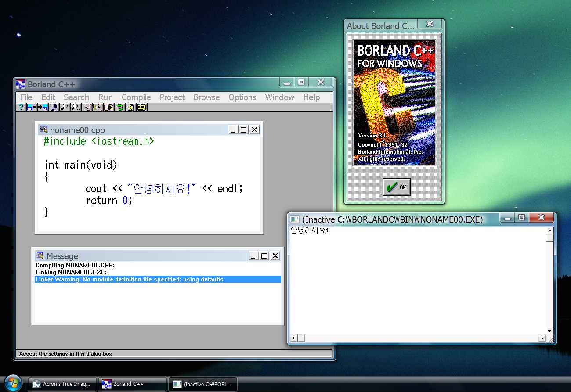Open the Run menu

coord(105,97)
